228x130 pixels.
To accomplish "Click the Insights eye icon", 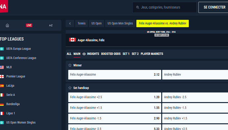I will (x=84, y=54).
